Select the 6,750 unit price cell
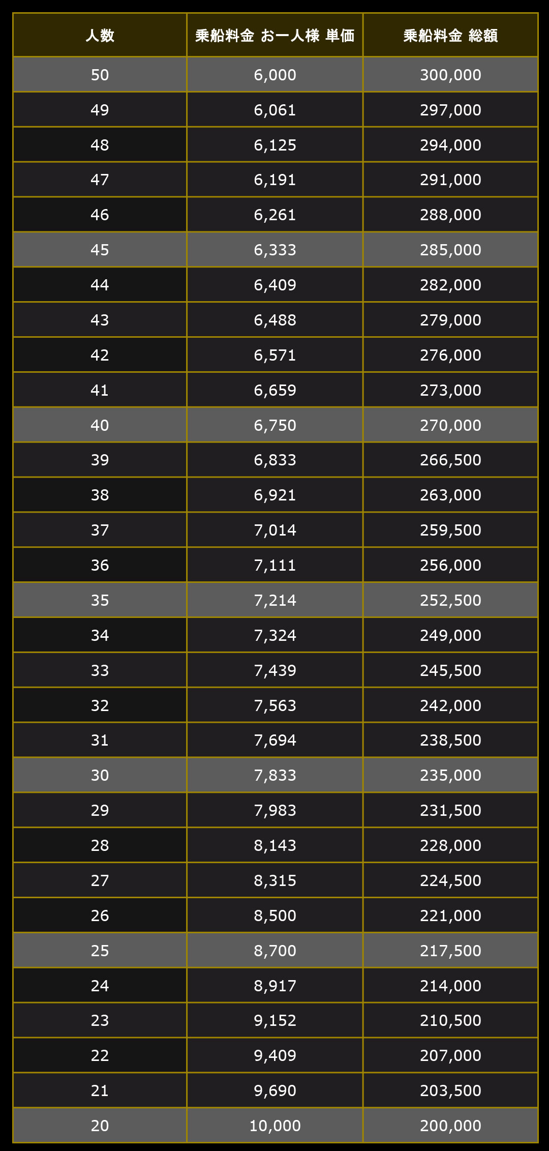 275,425
